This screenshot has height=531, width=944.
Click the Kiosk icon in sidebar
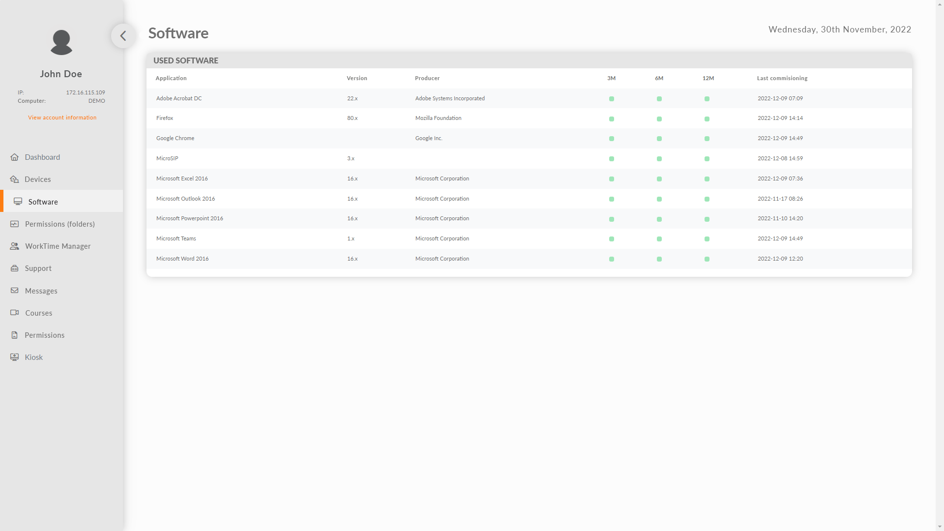click(15, 357)
